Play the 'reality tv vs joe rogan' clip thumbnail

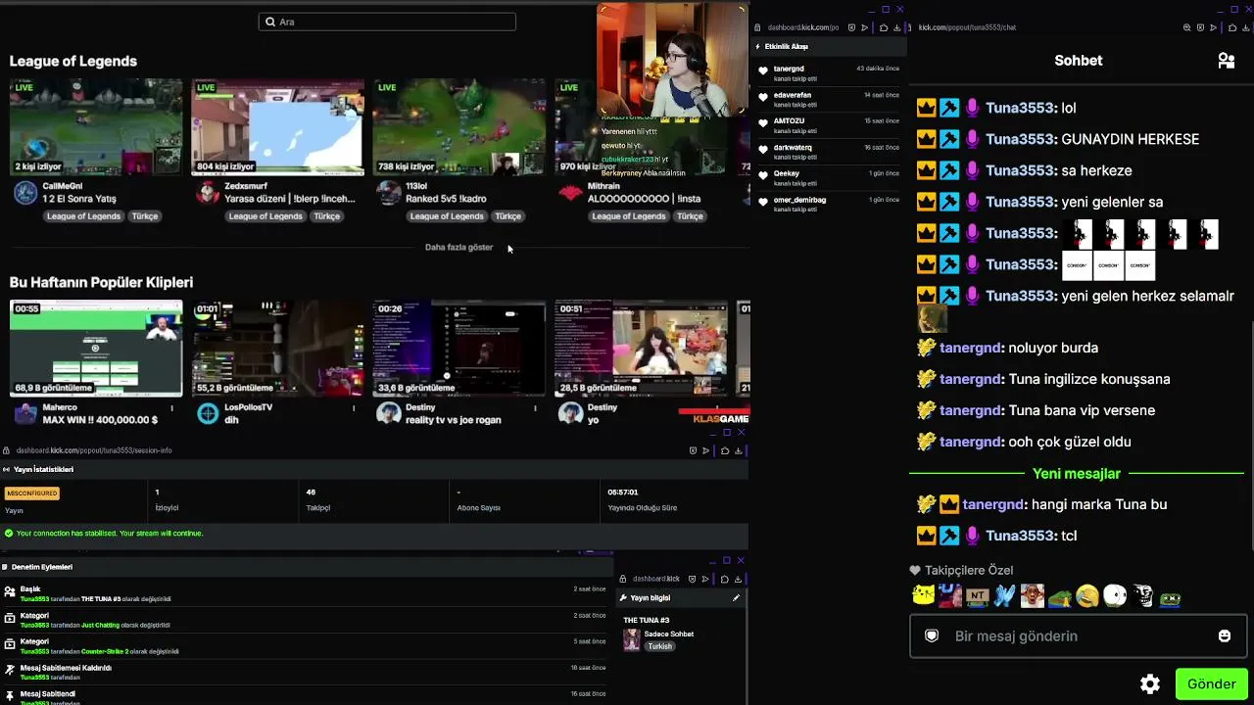(459, 349)
